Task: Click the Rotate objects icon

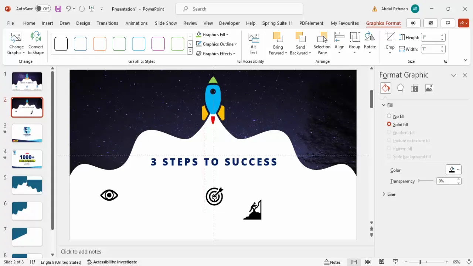Action: pos(370,37)
